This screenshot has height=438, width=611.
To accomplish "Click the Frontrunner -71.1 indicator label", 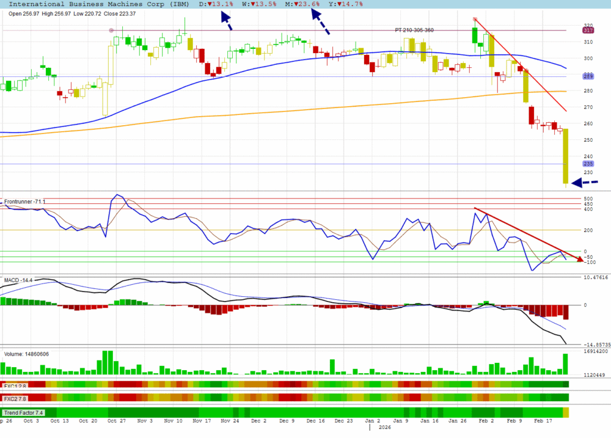I will [x=24, y=202].
